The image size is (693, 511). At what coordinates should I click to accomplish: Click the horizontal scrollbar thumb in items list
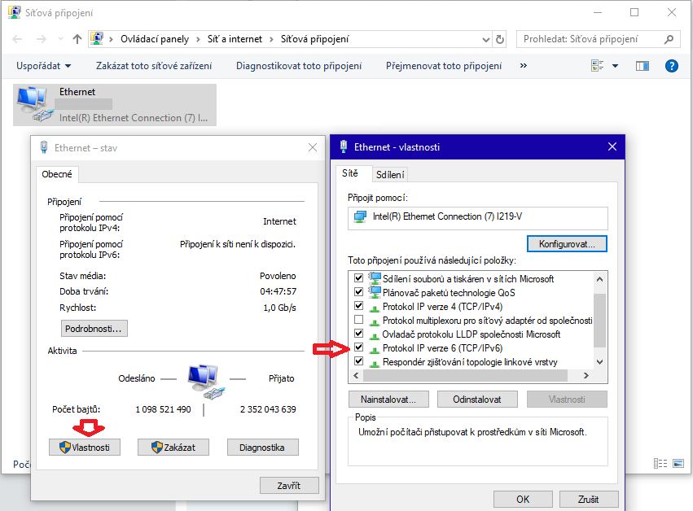coord(465,375)
